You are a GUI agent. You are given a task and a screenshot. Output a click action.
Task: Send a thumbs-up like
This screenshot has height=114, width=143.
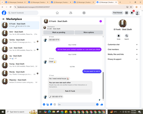click(102, 104)
